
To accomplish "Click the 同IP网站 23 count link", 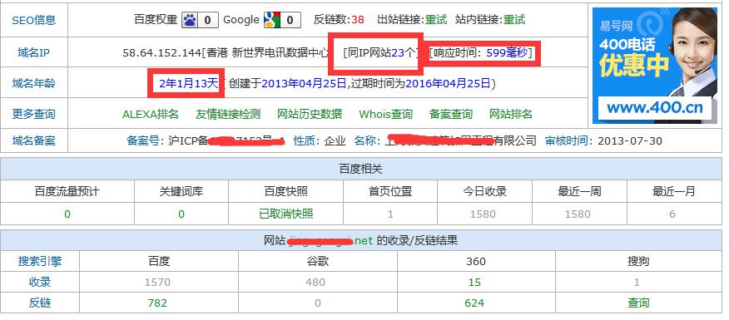I will (x=398, y=52).
